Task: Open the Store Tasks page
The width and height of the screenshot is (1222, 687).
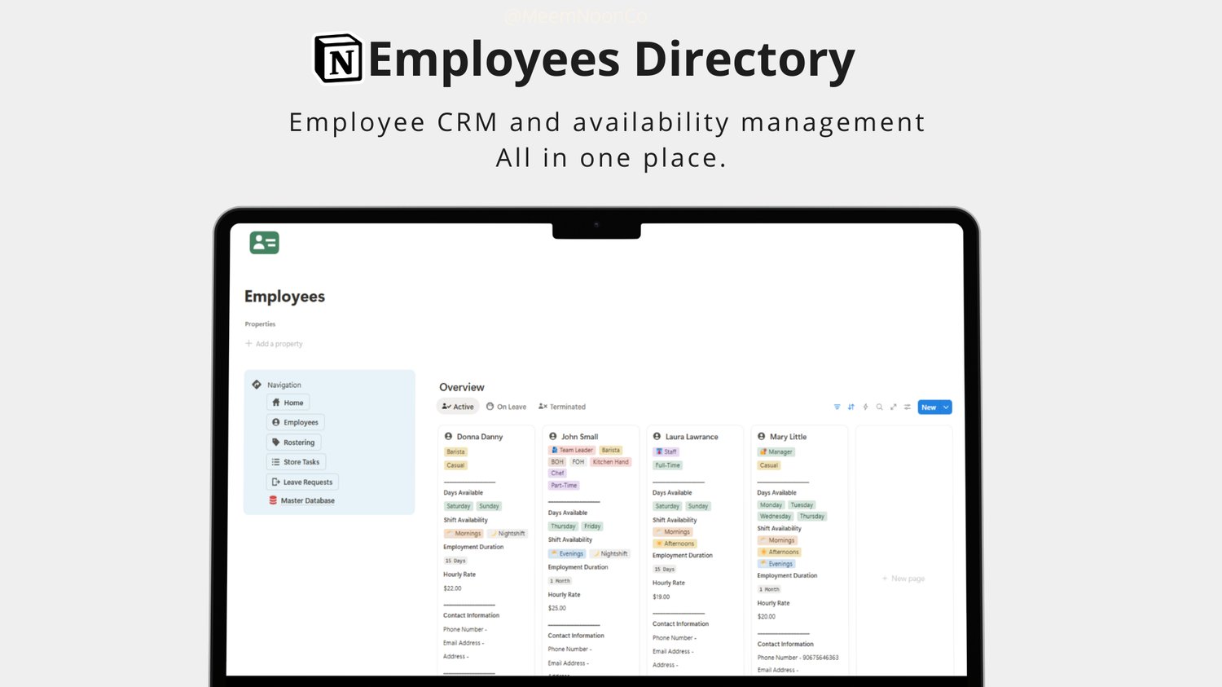Action: click(296, 462)
